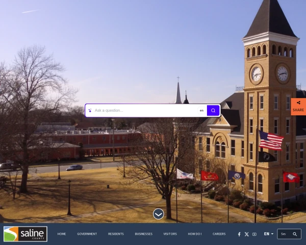
Task: Open the Facebook page icon
Action: point(239,234)
